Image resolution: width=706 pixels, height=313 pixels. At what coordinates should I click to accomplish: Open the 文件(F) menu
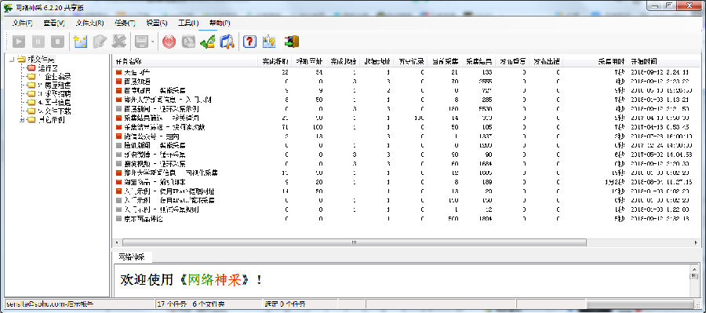pos(23,23)
